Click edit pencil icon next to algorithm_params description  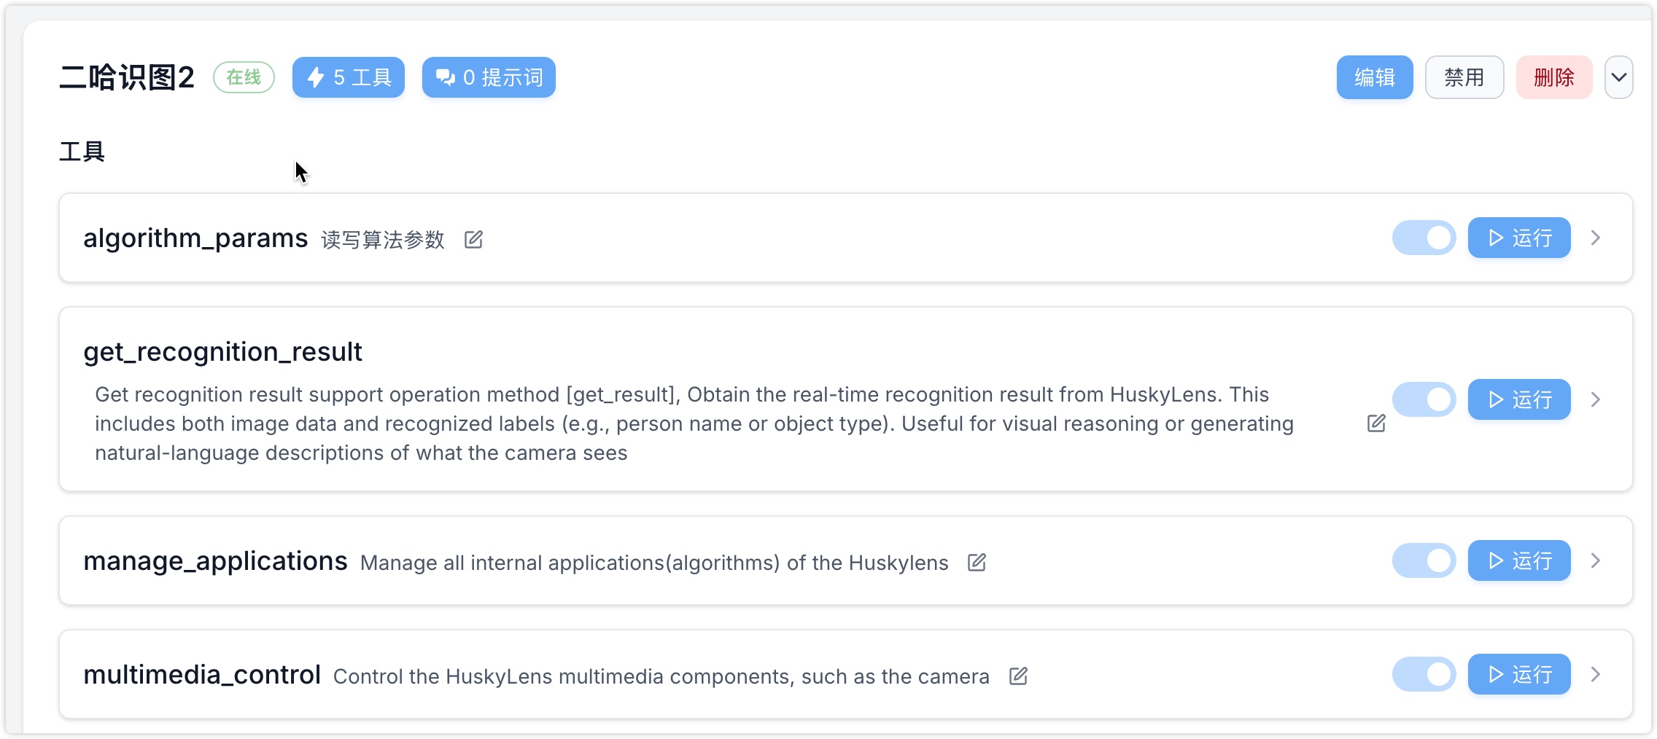[x=473, y=239]
